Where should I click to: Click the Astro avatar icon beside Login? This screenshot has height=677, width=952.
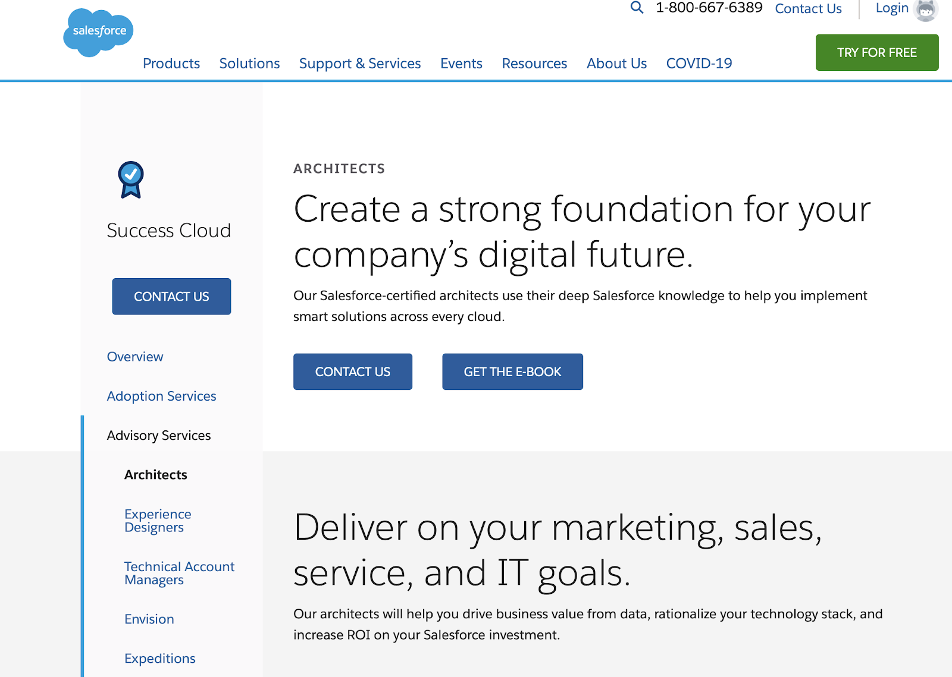click(926, 10)
